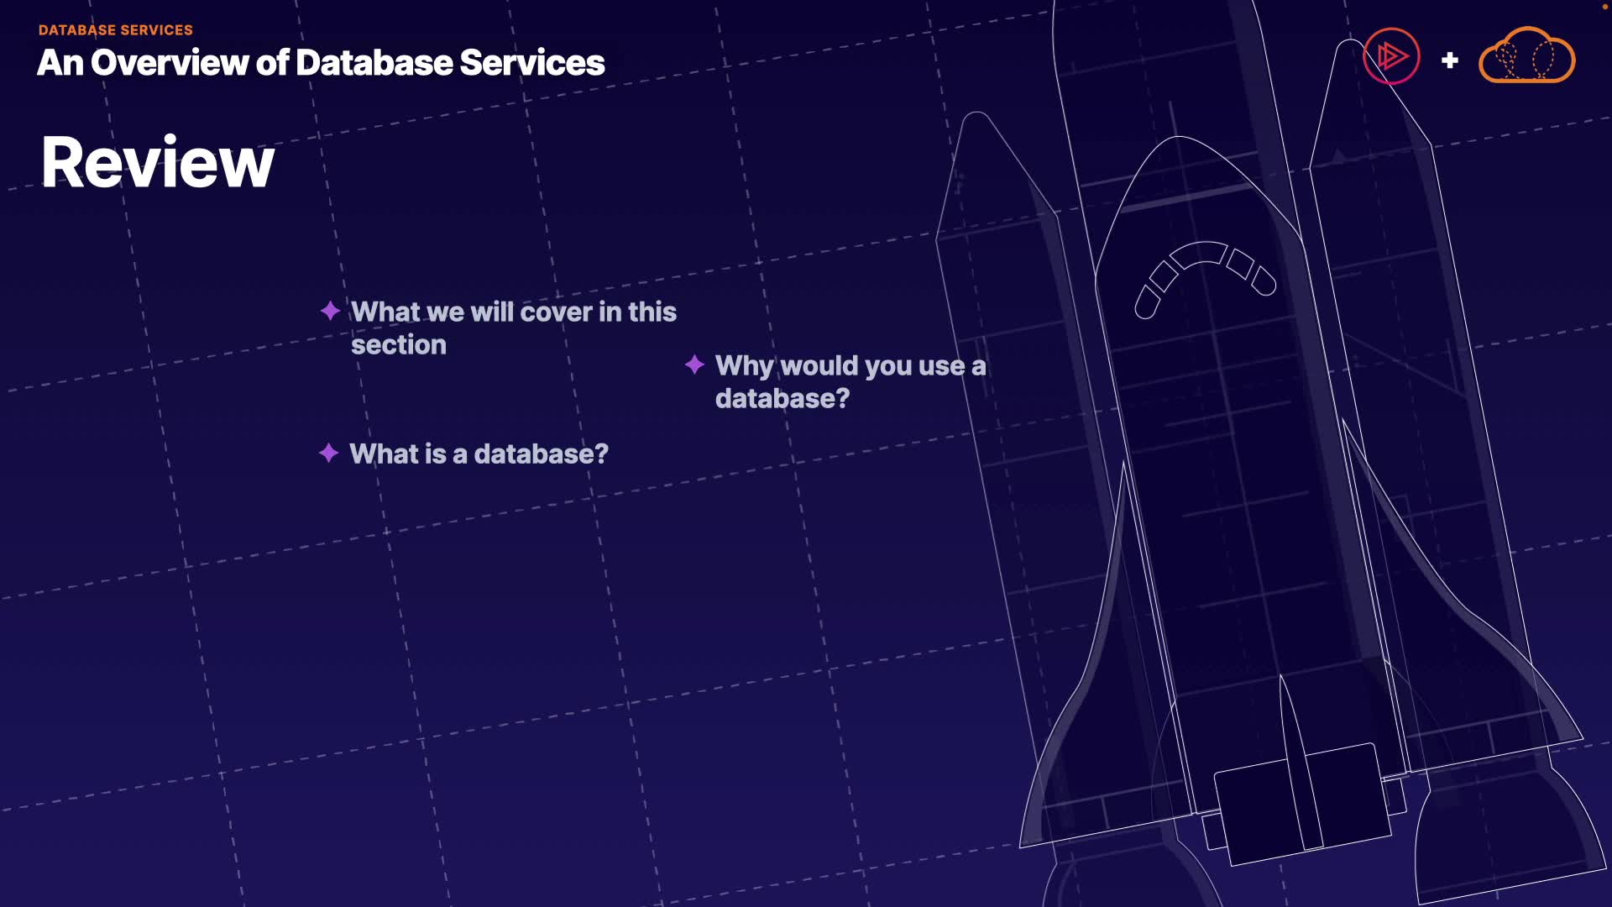Click the 'An Overview of Database Services' title
The image size is (1612, 907).
[x=321, y=63]
